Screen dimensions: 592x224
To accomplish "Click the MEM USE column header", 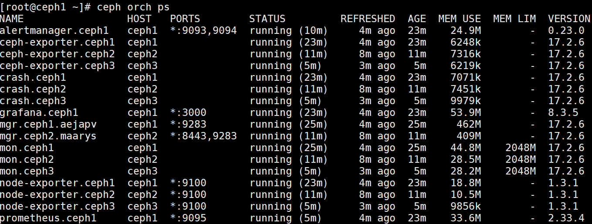I will pos(460,19).
